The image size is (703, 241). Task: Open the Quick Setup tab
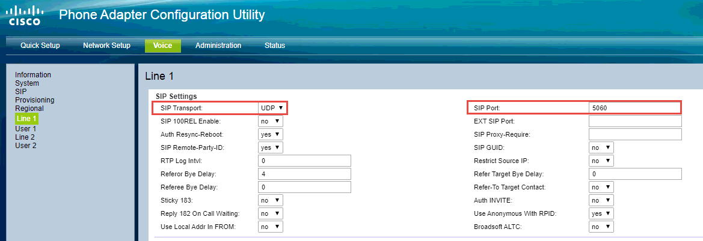tap(40, 46)
